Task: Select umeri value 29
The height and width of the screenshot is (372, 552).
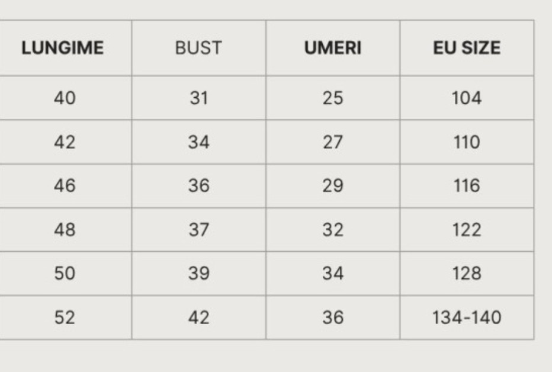Action: pyautogui.click(x=333, y=185)
